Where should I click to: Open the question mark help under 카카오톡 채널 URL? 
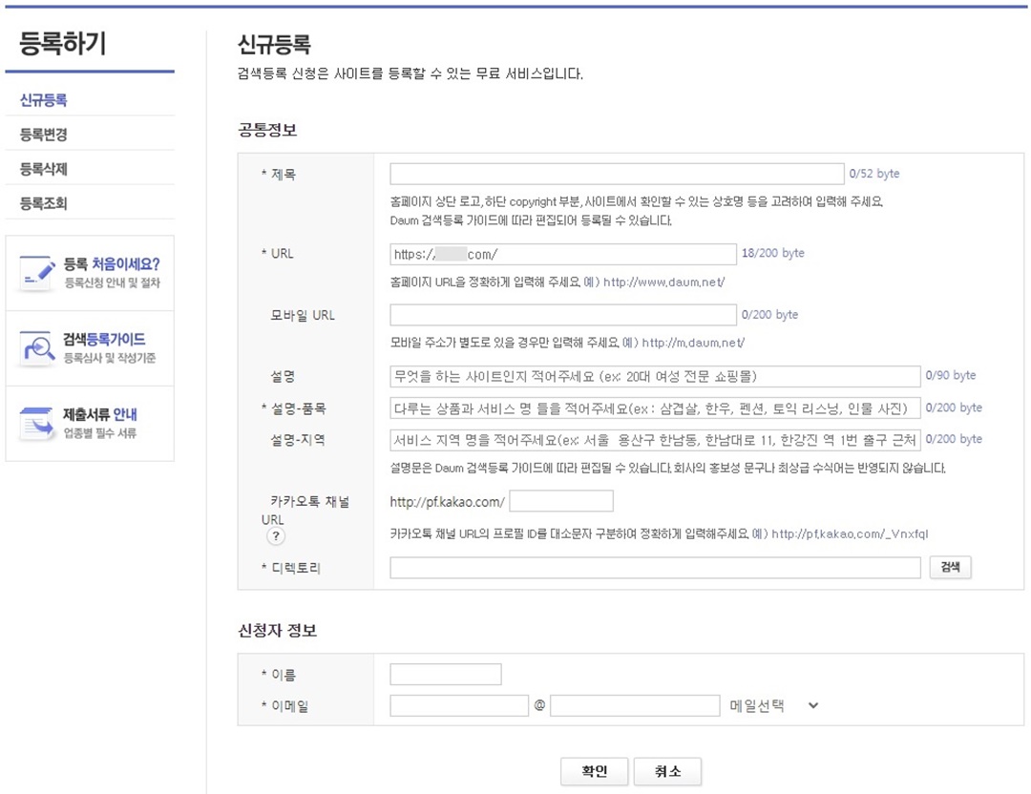coord(276,536)
